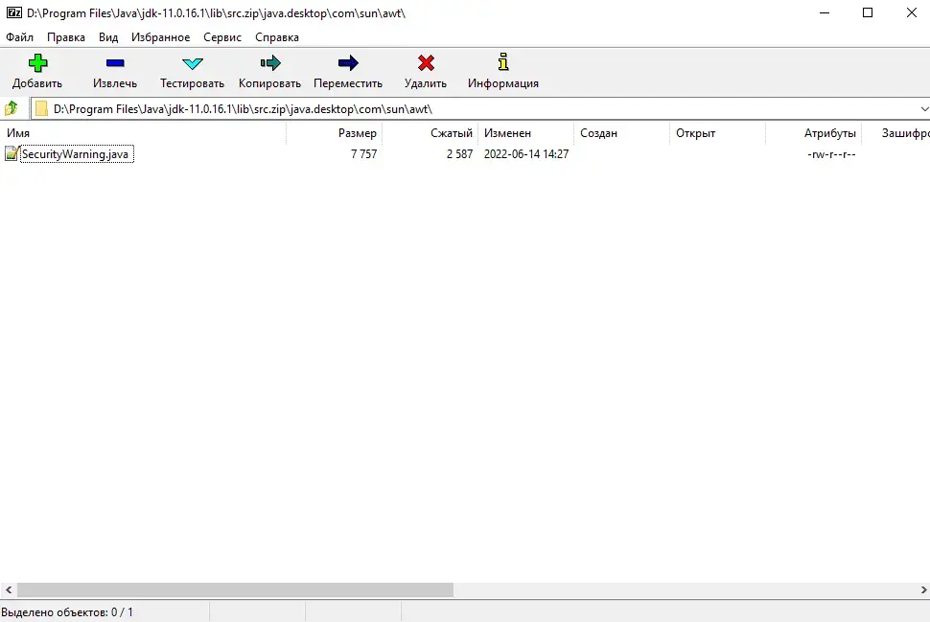Click the size value 7 757
The image size is (930, 622).
pyautogui.click(x=363, y=154)
